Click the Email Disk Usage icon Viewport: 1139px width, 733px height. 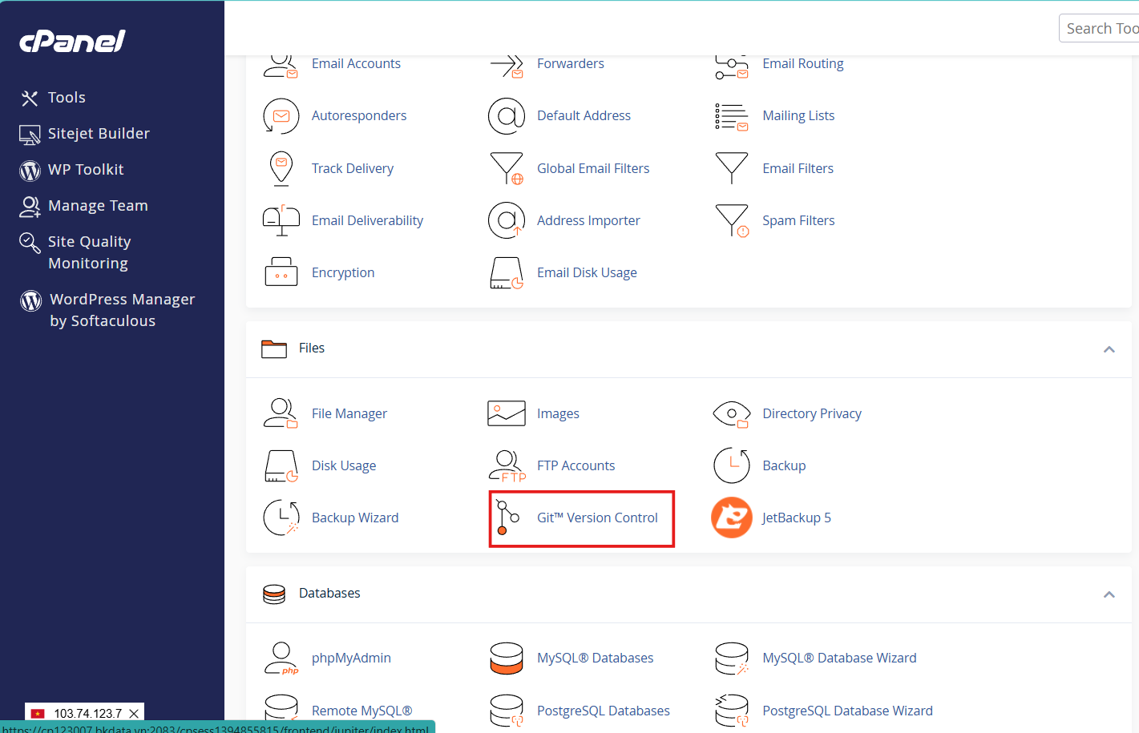[x=507, y=273]
